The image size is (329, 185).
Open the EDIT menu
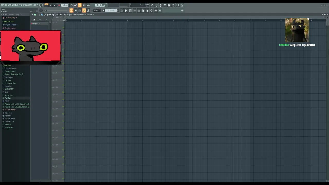point(6,5)
